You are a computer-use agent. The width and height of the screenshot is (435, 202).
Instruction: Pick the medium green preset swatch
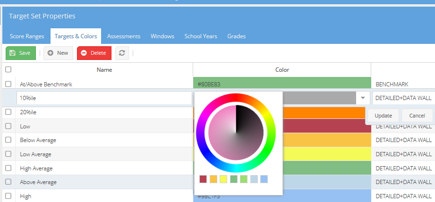234,179
